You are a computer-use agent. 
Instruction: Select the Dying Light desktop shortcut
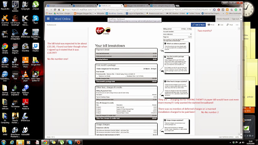point(25,6)
